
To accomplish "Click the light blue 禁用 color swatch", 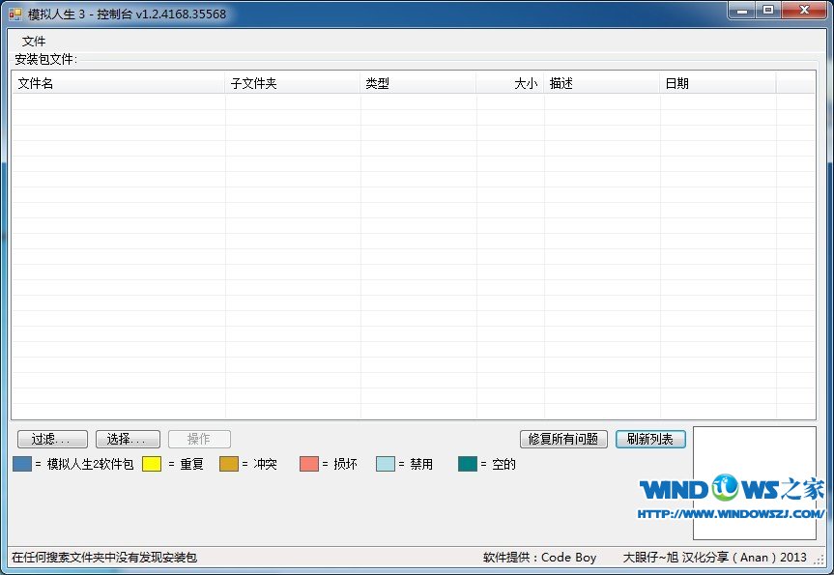I will click(x=386, y=464).
